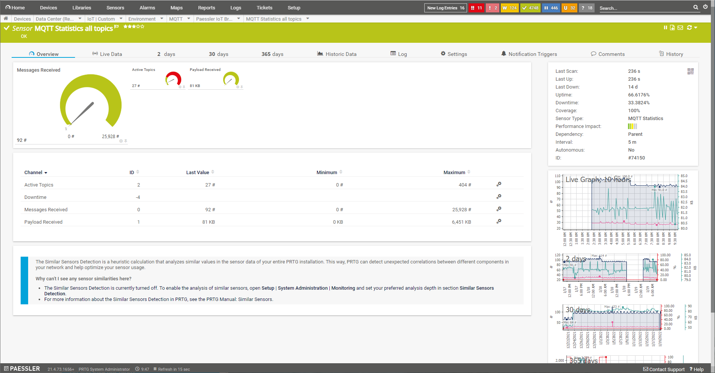Click the logout power icon
The width and height of the screenshot is (715, 373).
pyautogui.click(x=705, y=7)
